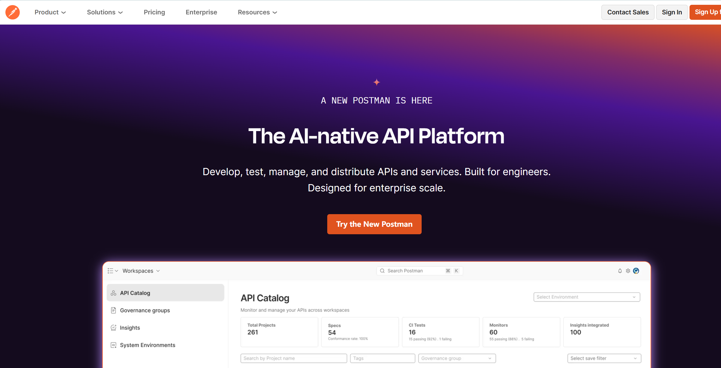Viewport: 721px width, 368px height.
Task: Go to the Pricing page
Action: coord(154,12)
